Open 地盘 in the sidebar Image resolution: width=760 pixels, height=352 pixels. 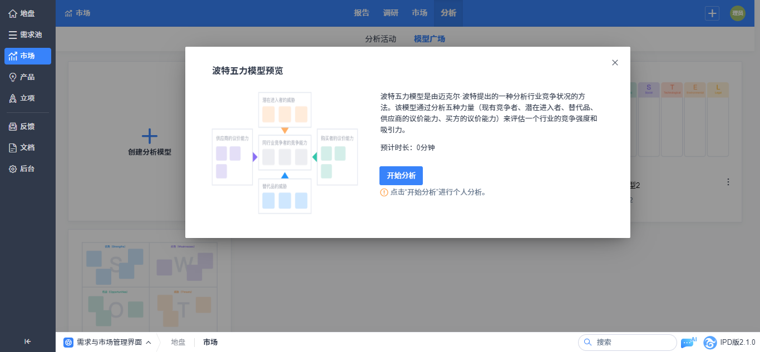(28, 13)
